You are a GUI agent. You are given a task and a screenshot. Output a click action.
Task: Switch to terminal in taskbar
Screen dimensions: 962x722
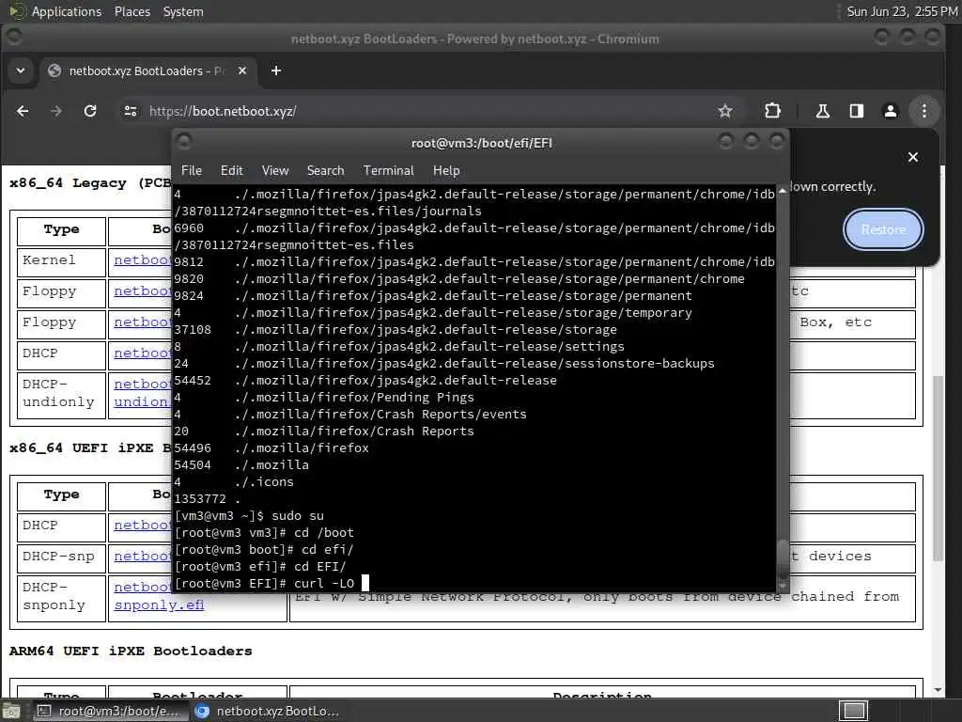tap(109, 711)
